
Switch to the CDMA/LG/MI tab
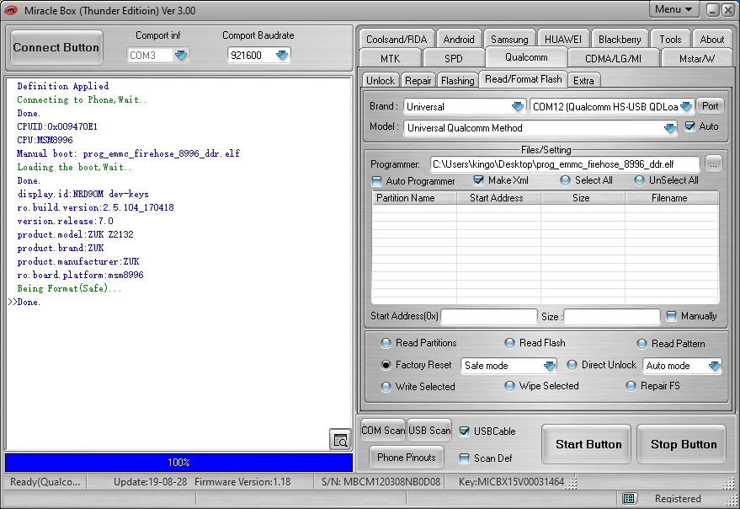point(613,59)
